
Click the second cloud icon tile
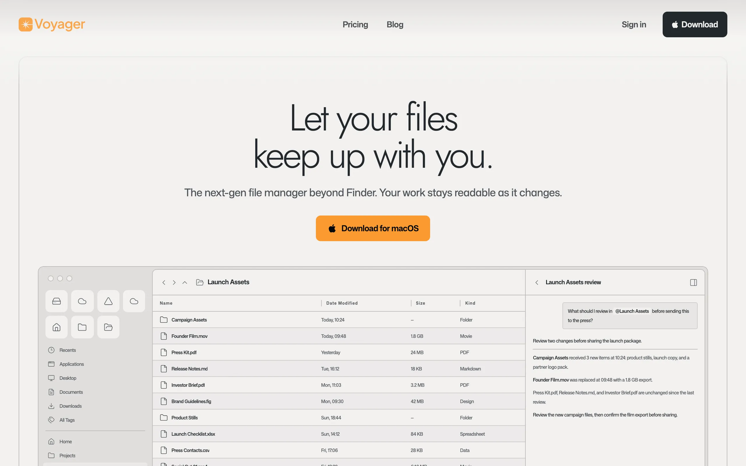(134, 301)
